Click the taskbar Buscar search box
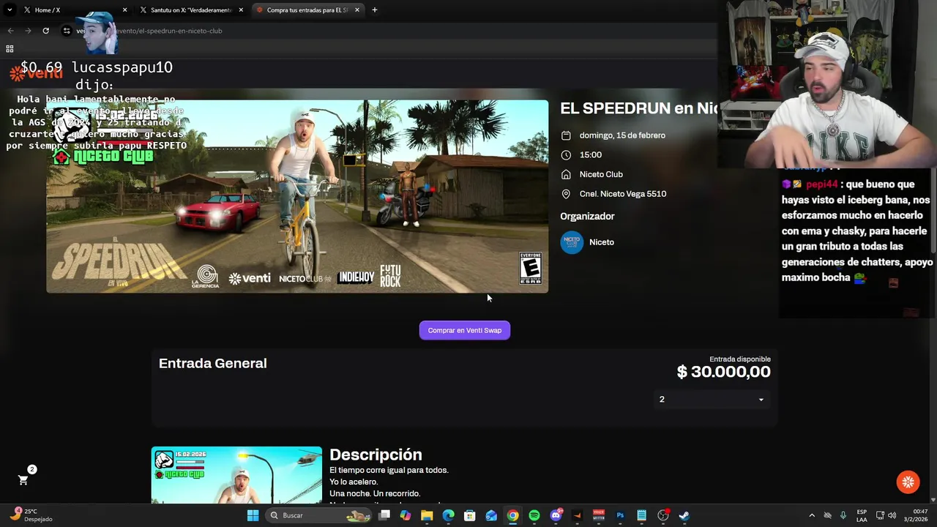This screenshot has width=937, height=527. click(318, 515)
